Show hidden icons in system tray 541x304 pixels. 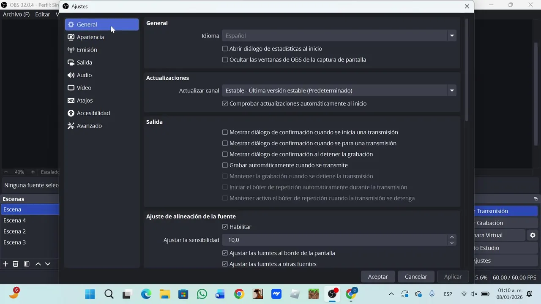391,294
